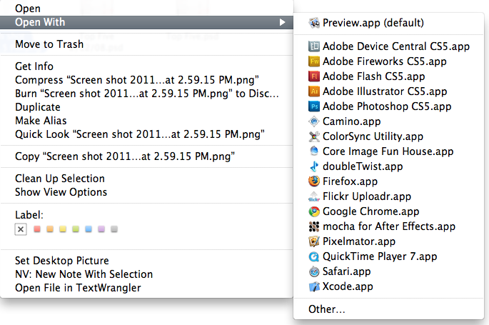
Task: Click the Firefox icon
Action: [x=314, y=181]
